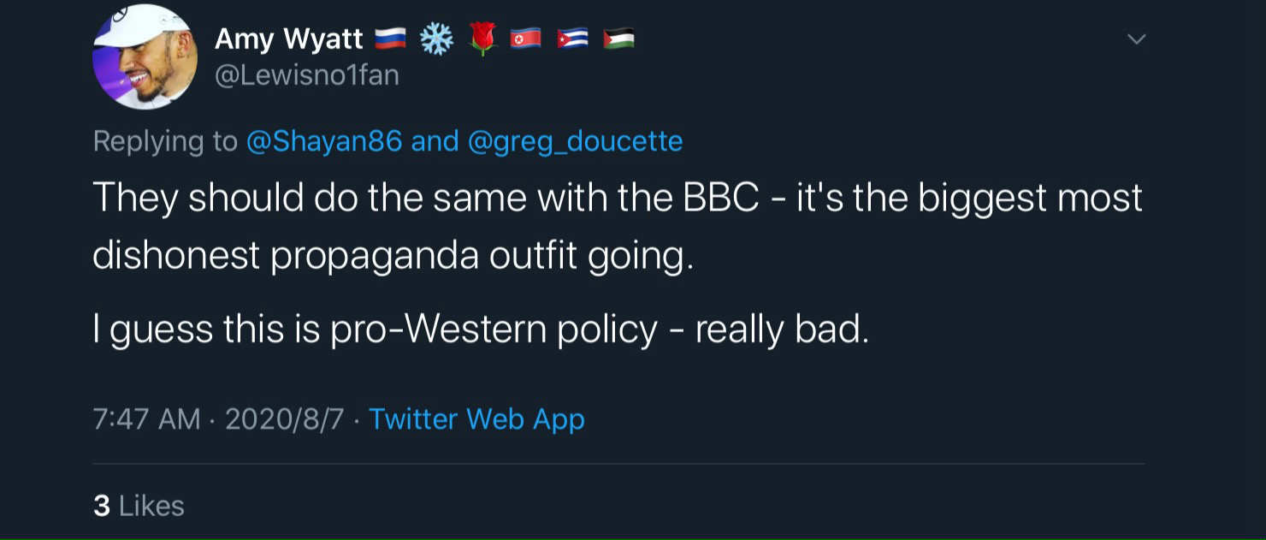The width and height of the screenshot is (1266, 540).
Task: Click the snowflake emoji in the display name
Action: (436, 39)
